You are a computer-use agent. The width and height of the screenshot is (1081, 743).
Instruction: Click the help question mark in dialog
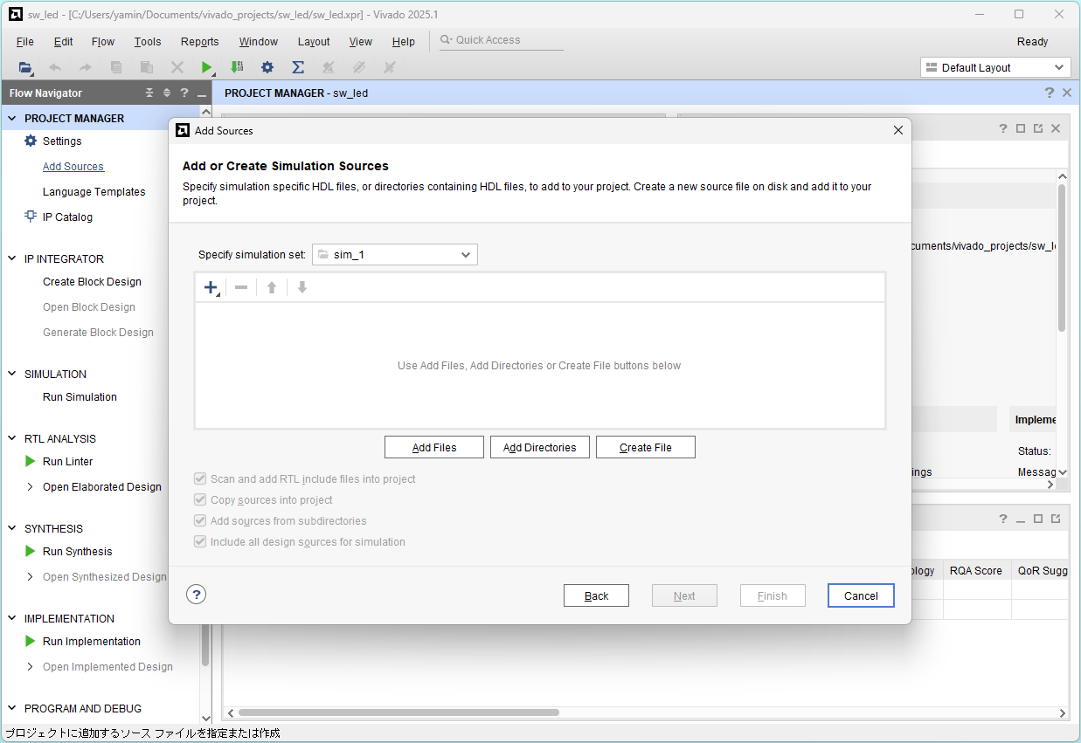[197, 595]
